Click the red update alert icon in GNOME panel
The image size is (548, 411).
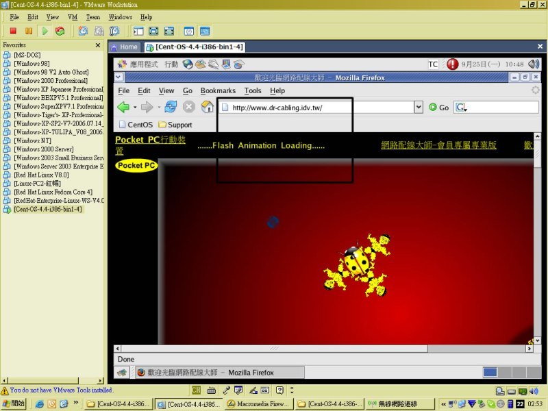(x=452, y=64)
